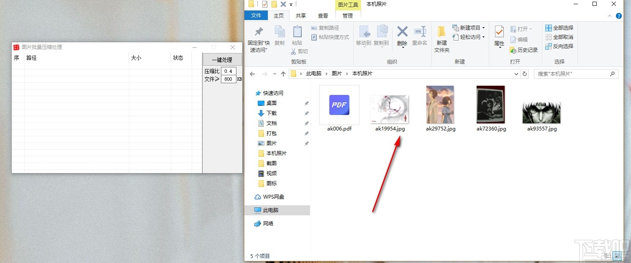Open the 新建项目 dropdown
This screenshot has height=263, width=631.
tap(468, 28)
